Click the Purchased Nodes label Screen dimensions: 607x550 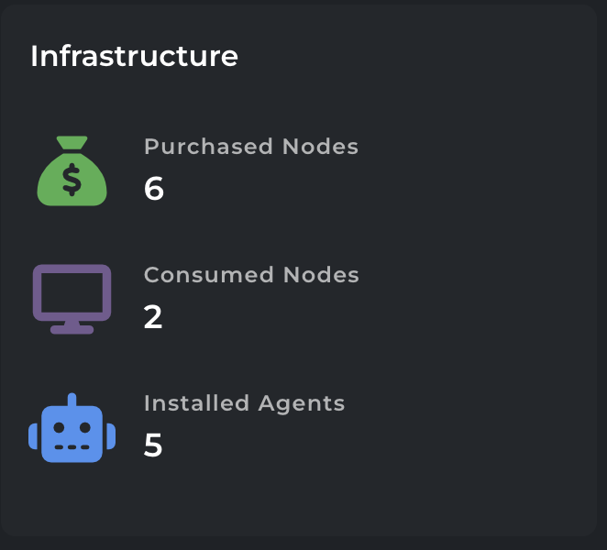tap(251, 147)
